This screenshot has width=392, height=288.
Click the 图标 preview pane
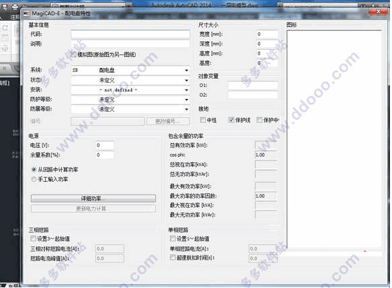point(334,139)
